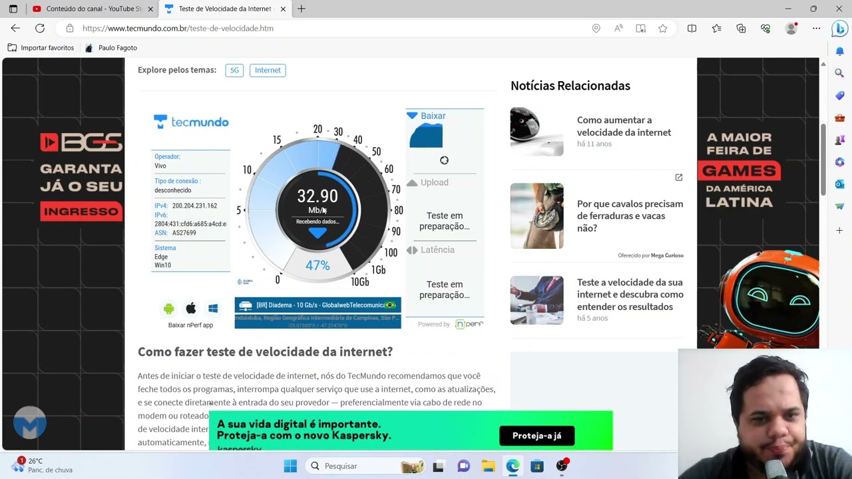Image resolution: width=852 pixels, height=479 pixels.
Task: Open sidebar notifications bell icon
Action: click(839, 51)
